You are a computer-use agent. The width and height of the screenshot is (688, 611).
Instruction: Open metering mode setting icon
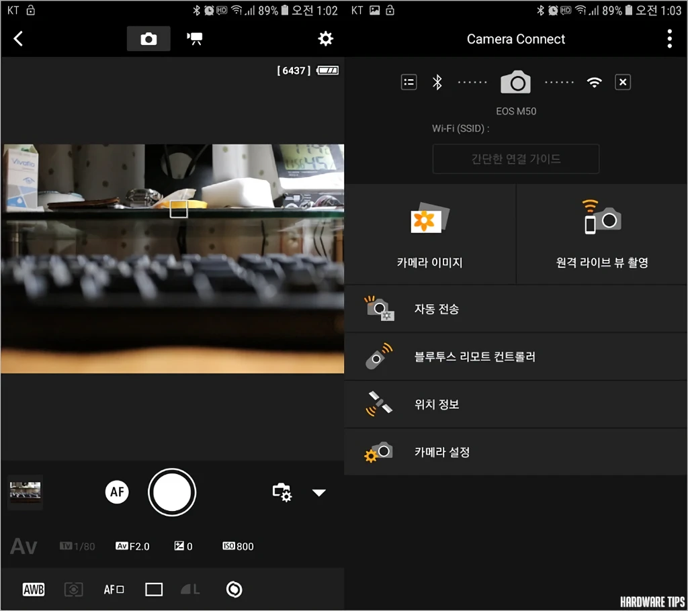coord(73,590)
